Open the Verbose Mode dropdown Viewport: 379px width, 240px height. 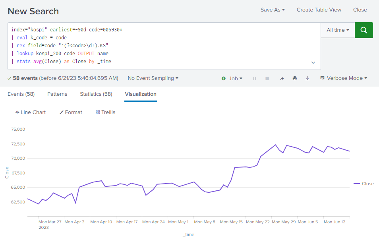[x=344, y=78]
